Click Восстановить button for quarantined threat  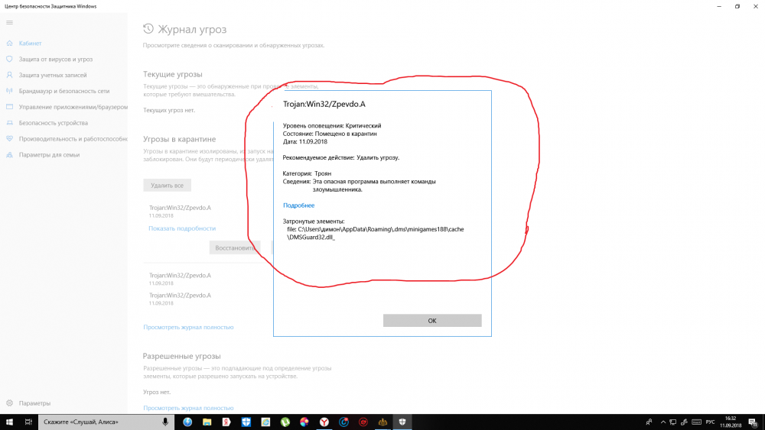(234, 247)
